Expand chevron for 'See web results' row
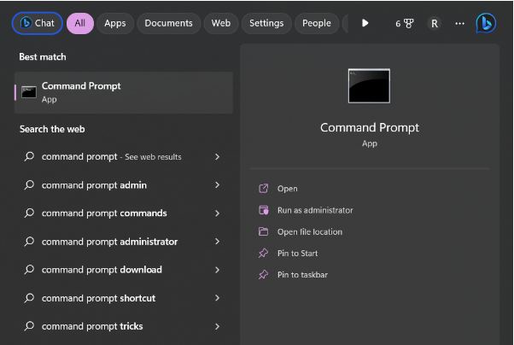The image size is (514, 345). [x=217, y=157]
